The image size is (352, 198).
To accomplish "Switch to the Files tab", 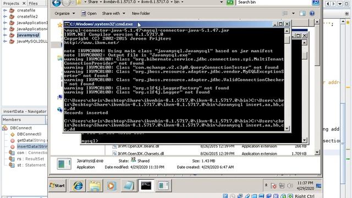I will coord(33,3).
